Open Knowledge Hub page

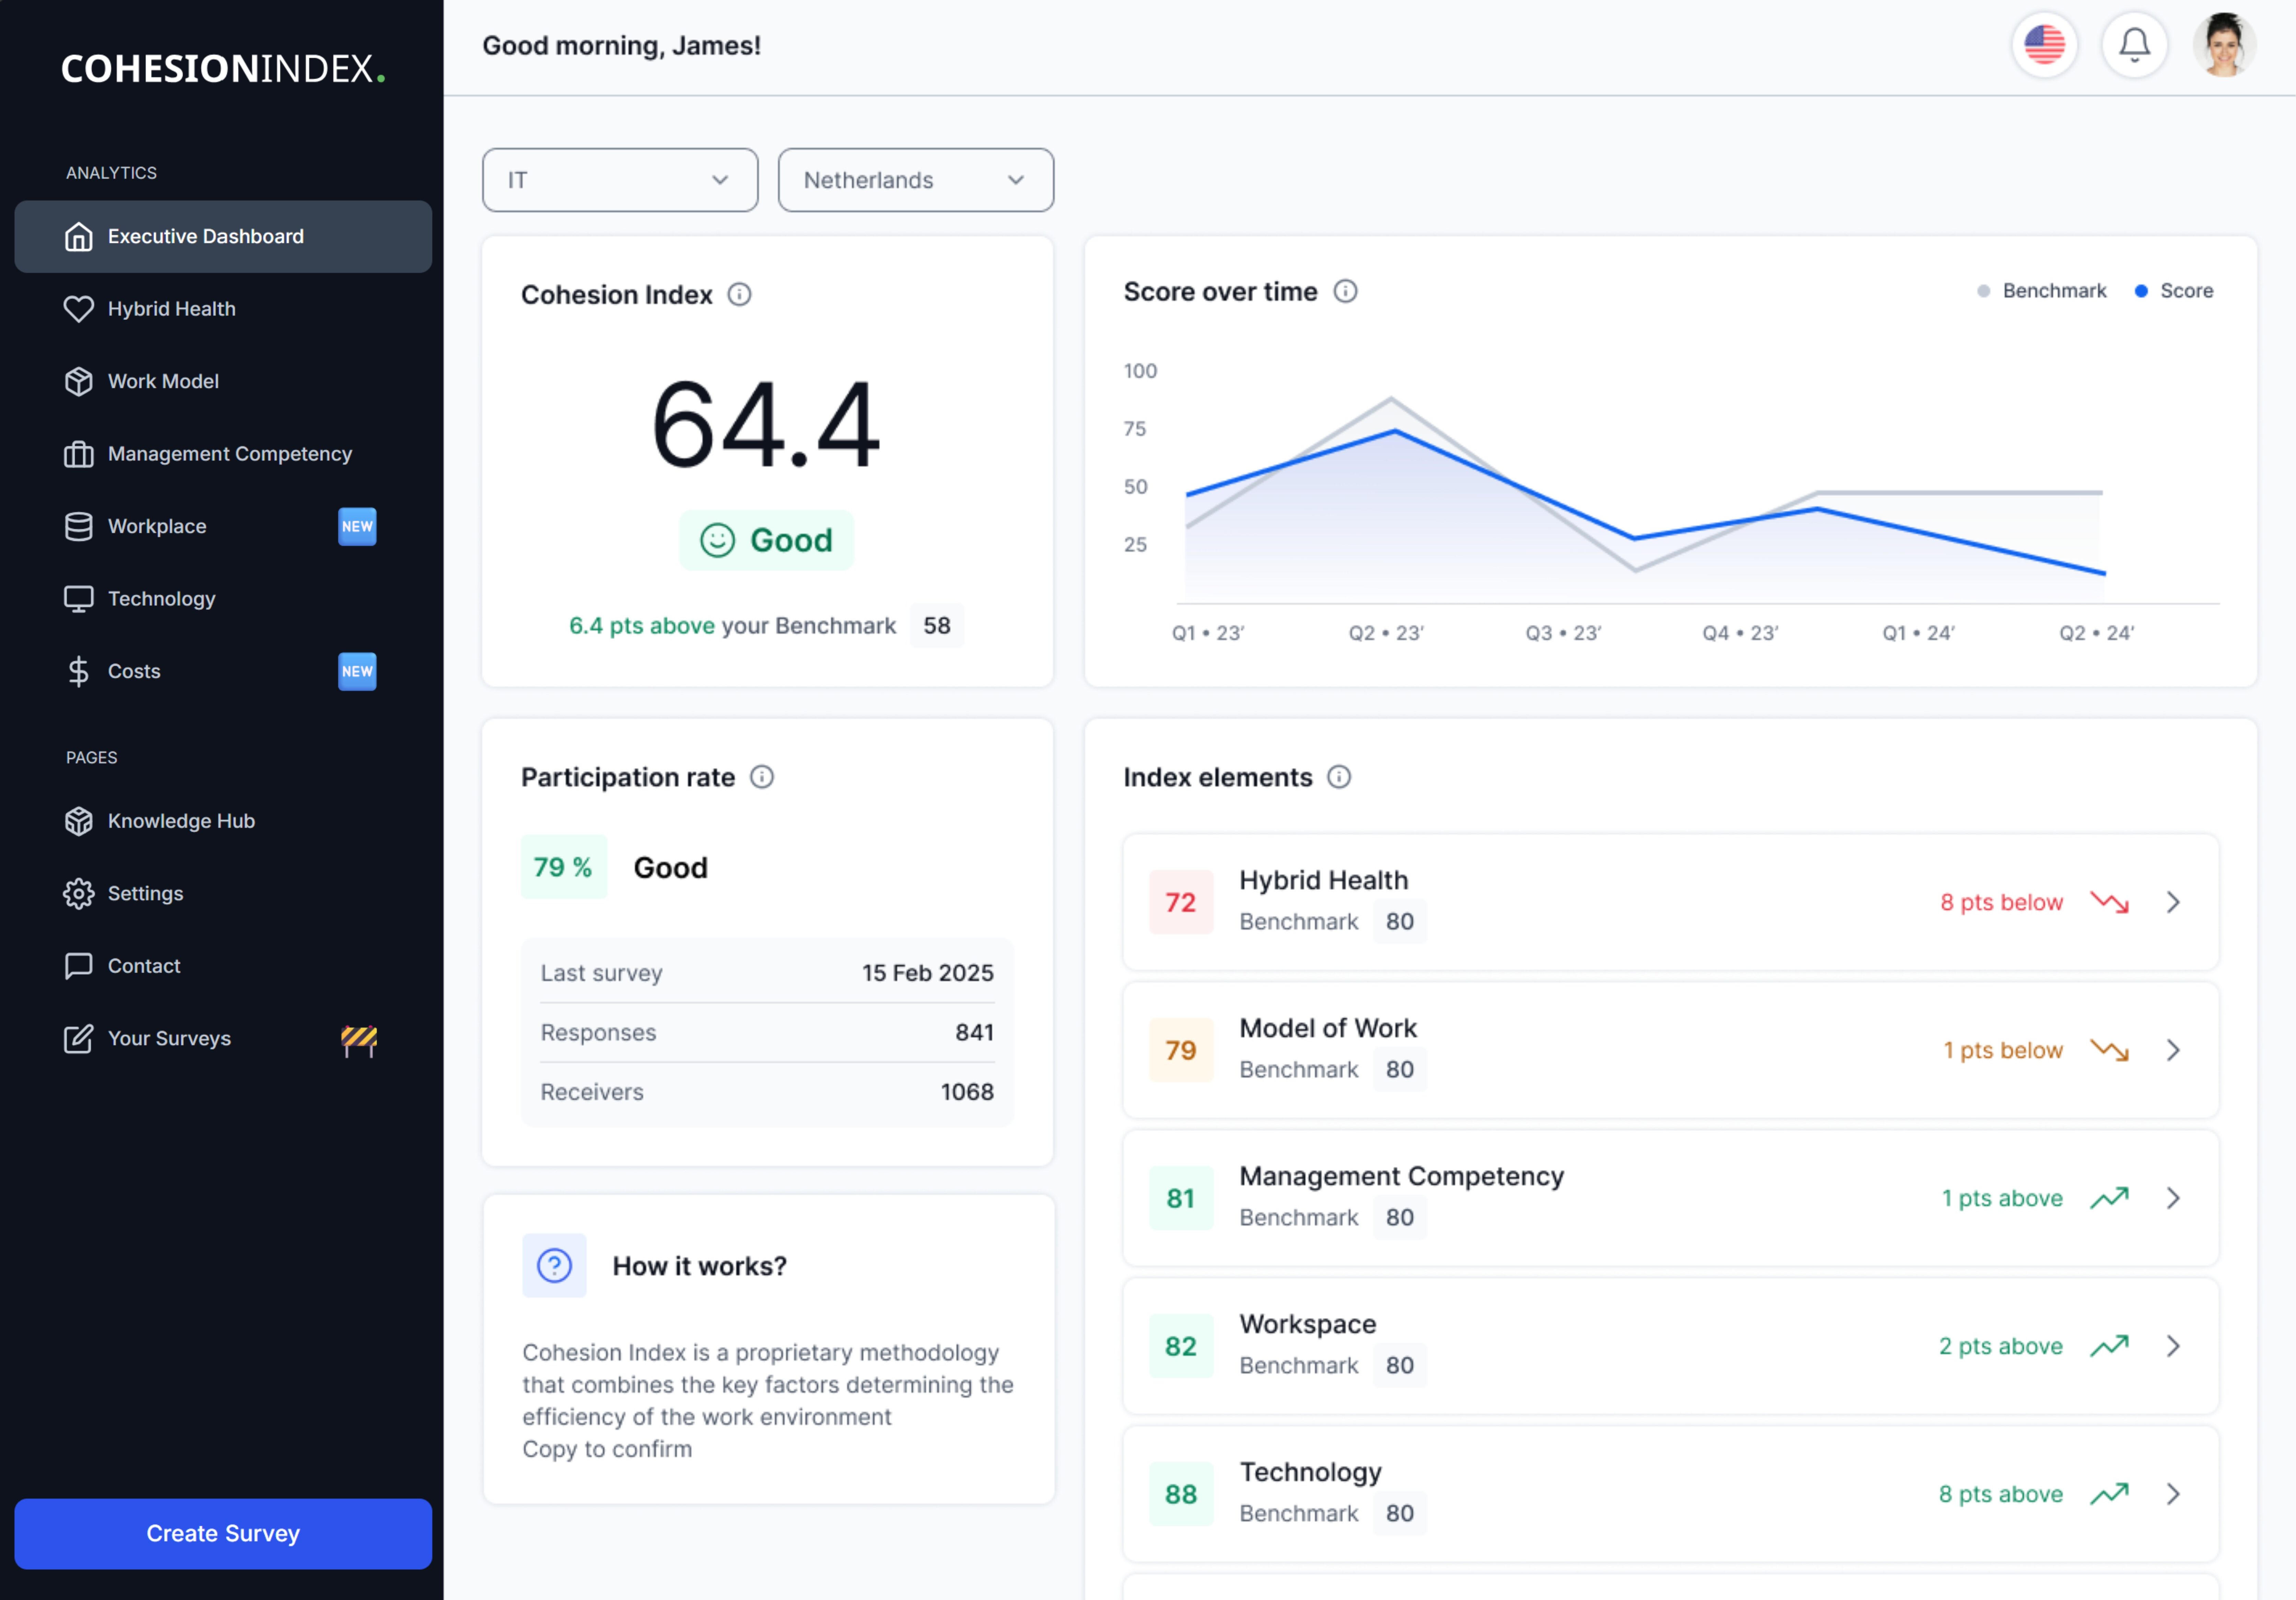[x=223, y=821]
